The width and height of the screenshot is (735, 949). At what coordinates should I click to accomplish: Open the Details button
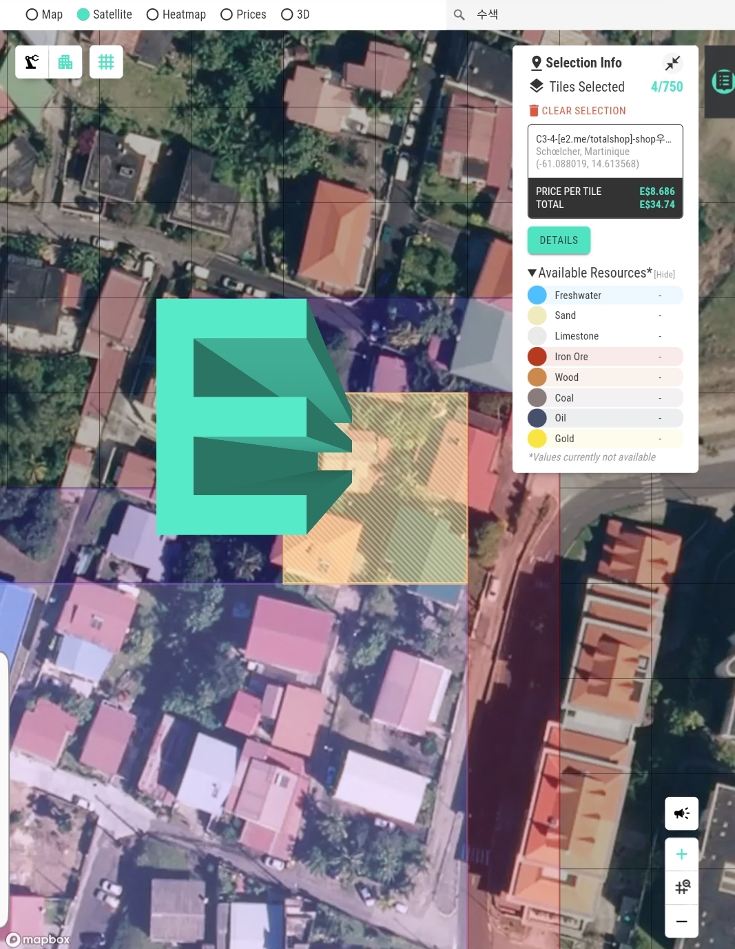click(x=559, y=240)
